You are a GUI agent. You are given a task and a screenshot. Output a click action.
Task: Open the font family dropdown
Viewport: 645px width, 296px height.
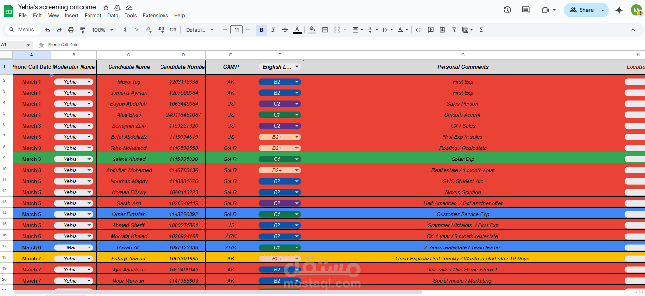coord(200,30)
